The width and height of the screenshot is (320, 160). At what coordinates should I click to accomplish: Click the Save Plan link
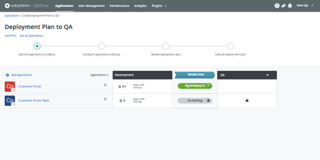pyautogui.click(x=10, y=36)
